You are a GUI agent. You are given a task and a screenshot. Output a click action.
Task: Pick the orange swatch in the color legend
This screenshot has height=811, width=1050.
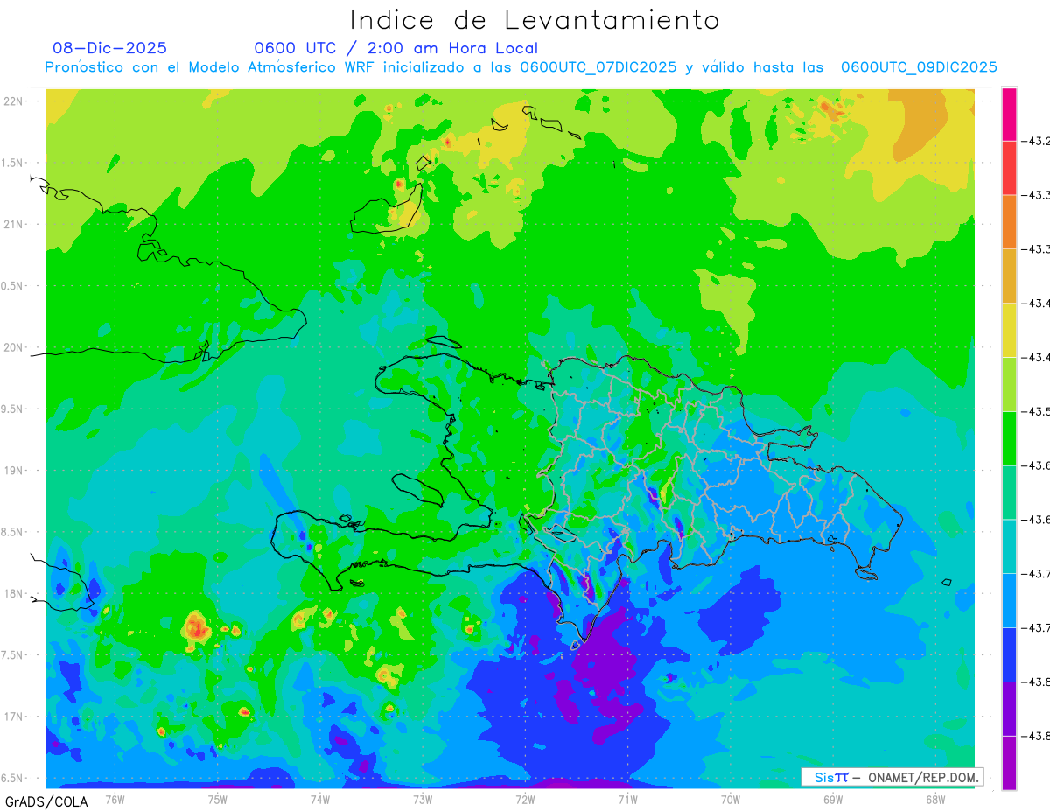(1009, 221)
